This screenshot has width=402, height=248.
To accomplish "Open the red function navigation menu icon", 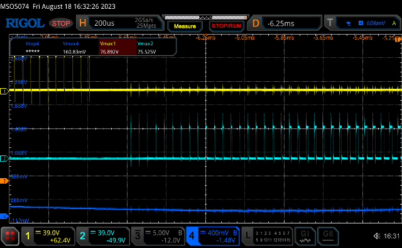I will [10, 236].
